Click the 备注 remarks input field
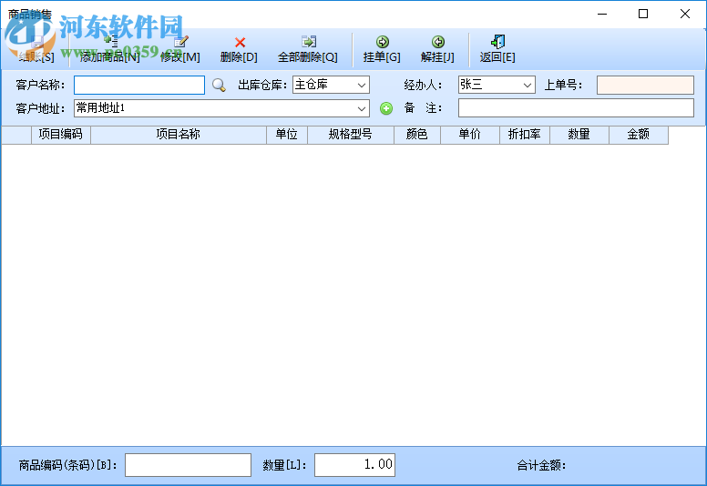The height and width of the screenshot is (486, 707). [576, 108]
